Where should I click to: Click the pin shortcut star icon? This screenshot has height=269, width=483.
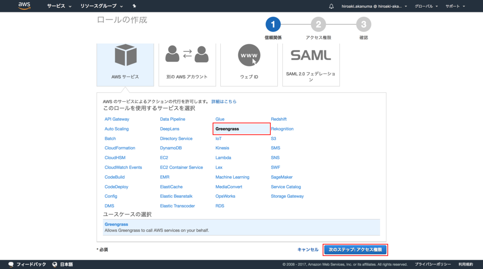click(x=134, y=6)
